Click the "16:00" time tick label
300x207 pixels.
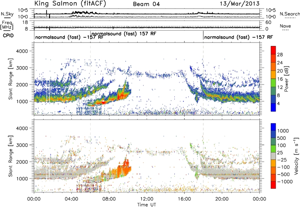pyautogui.click(x=184, y=199)
